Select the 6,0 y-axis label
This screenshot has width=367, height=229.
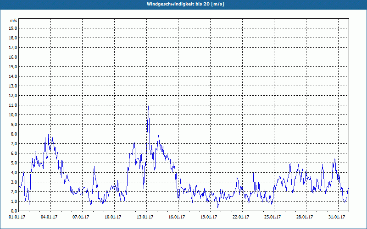(14, 153)
